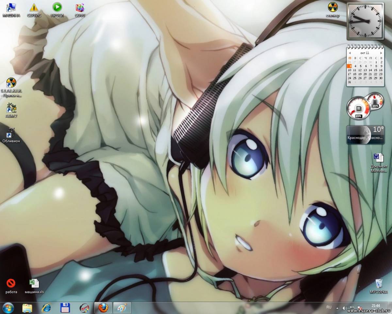Viewport: 392px width, 314px height.
Task: Switch to Paint on the taskbar
Action: pyautogui.click(x=122, y=308)
